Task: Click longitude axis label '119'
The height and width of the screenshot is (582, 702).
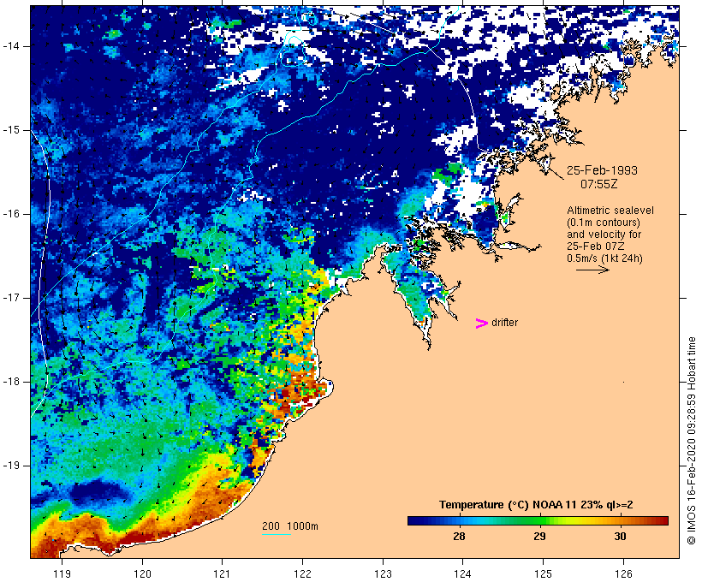Action: click(x=62, y=573)
